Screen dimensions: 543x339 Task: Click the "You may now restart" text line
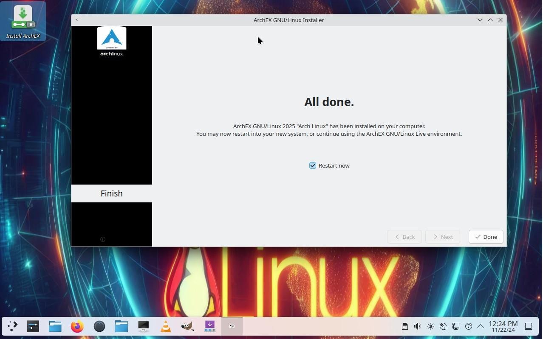[329, 134]
